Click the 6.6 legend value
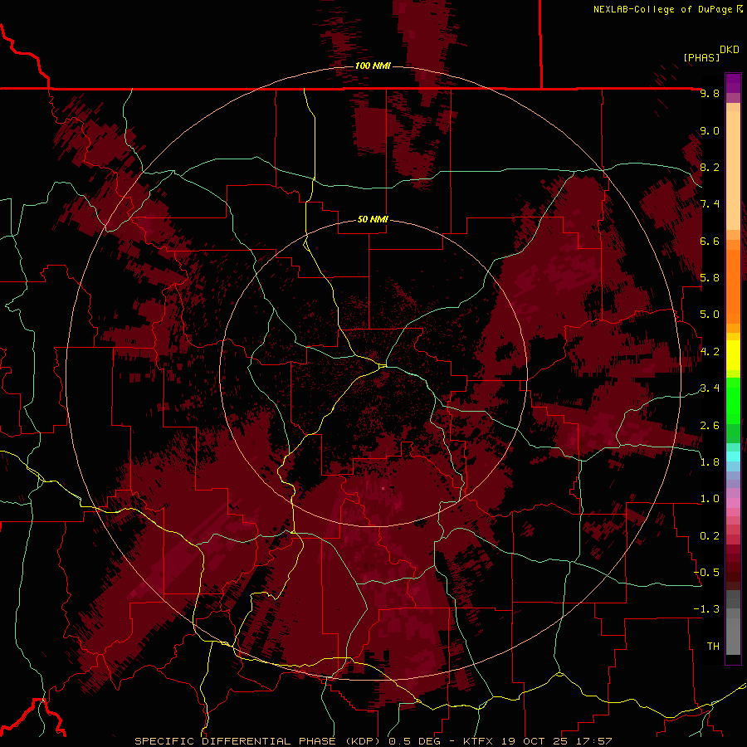 (x=710, y=241)
